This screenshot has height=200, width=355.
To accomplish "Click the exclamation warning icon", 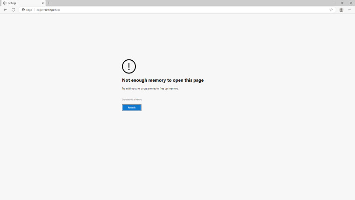I will 129,66.
